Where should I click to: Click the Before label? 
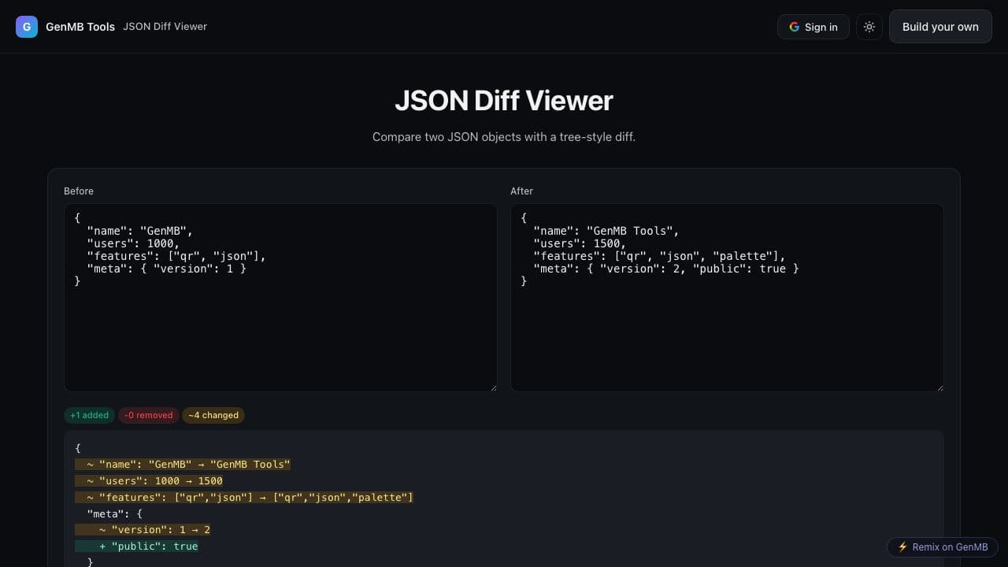79,191
